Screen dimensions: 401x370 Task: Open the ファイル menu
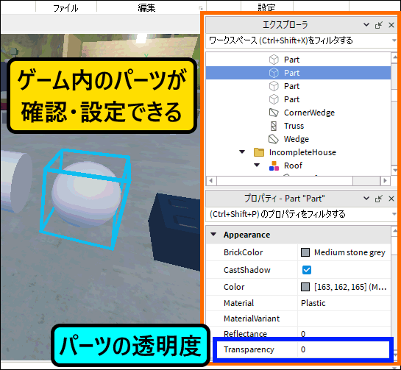(x=65, y=8)
